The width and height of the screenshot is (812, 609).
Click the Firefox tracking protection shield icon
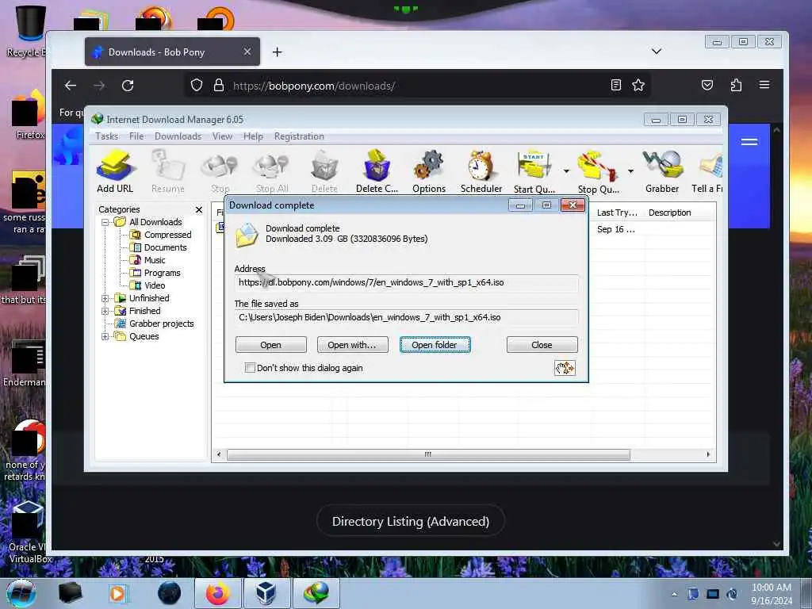pos(197,86)
